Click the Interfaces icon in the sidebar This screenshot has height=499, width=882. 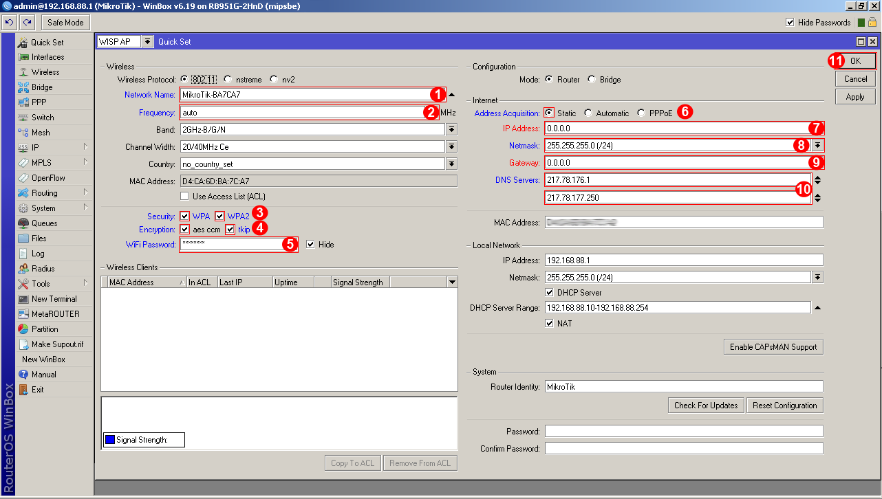click(23, 57)
